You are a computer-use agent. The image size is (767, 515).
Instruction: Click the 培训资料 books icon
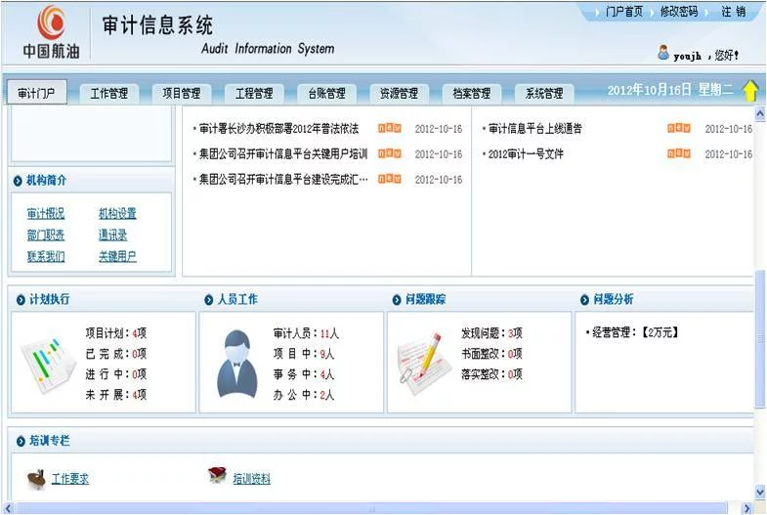point(217,474)
